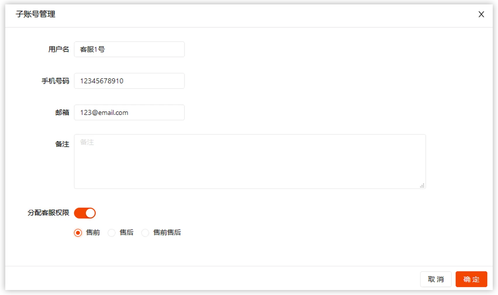Click the 子账号管理 dialog title

(36, 14)
